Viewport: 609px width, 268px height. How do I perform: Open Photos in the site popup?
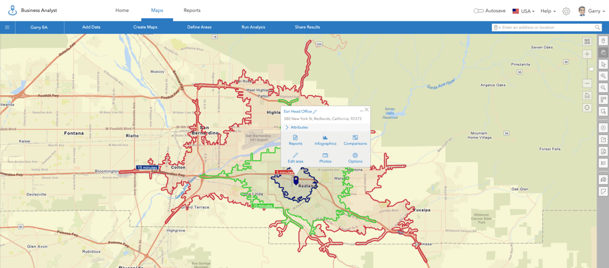coord(325,158)
